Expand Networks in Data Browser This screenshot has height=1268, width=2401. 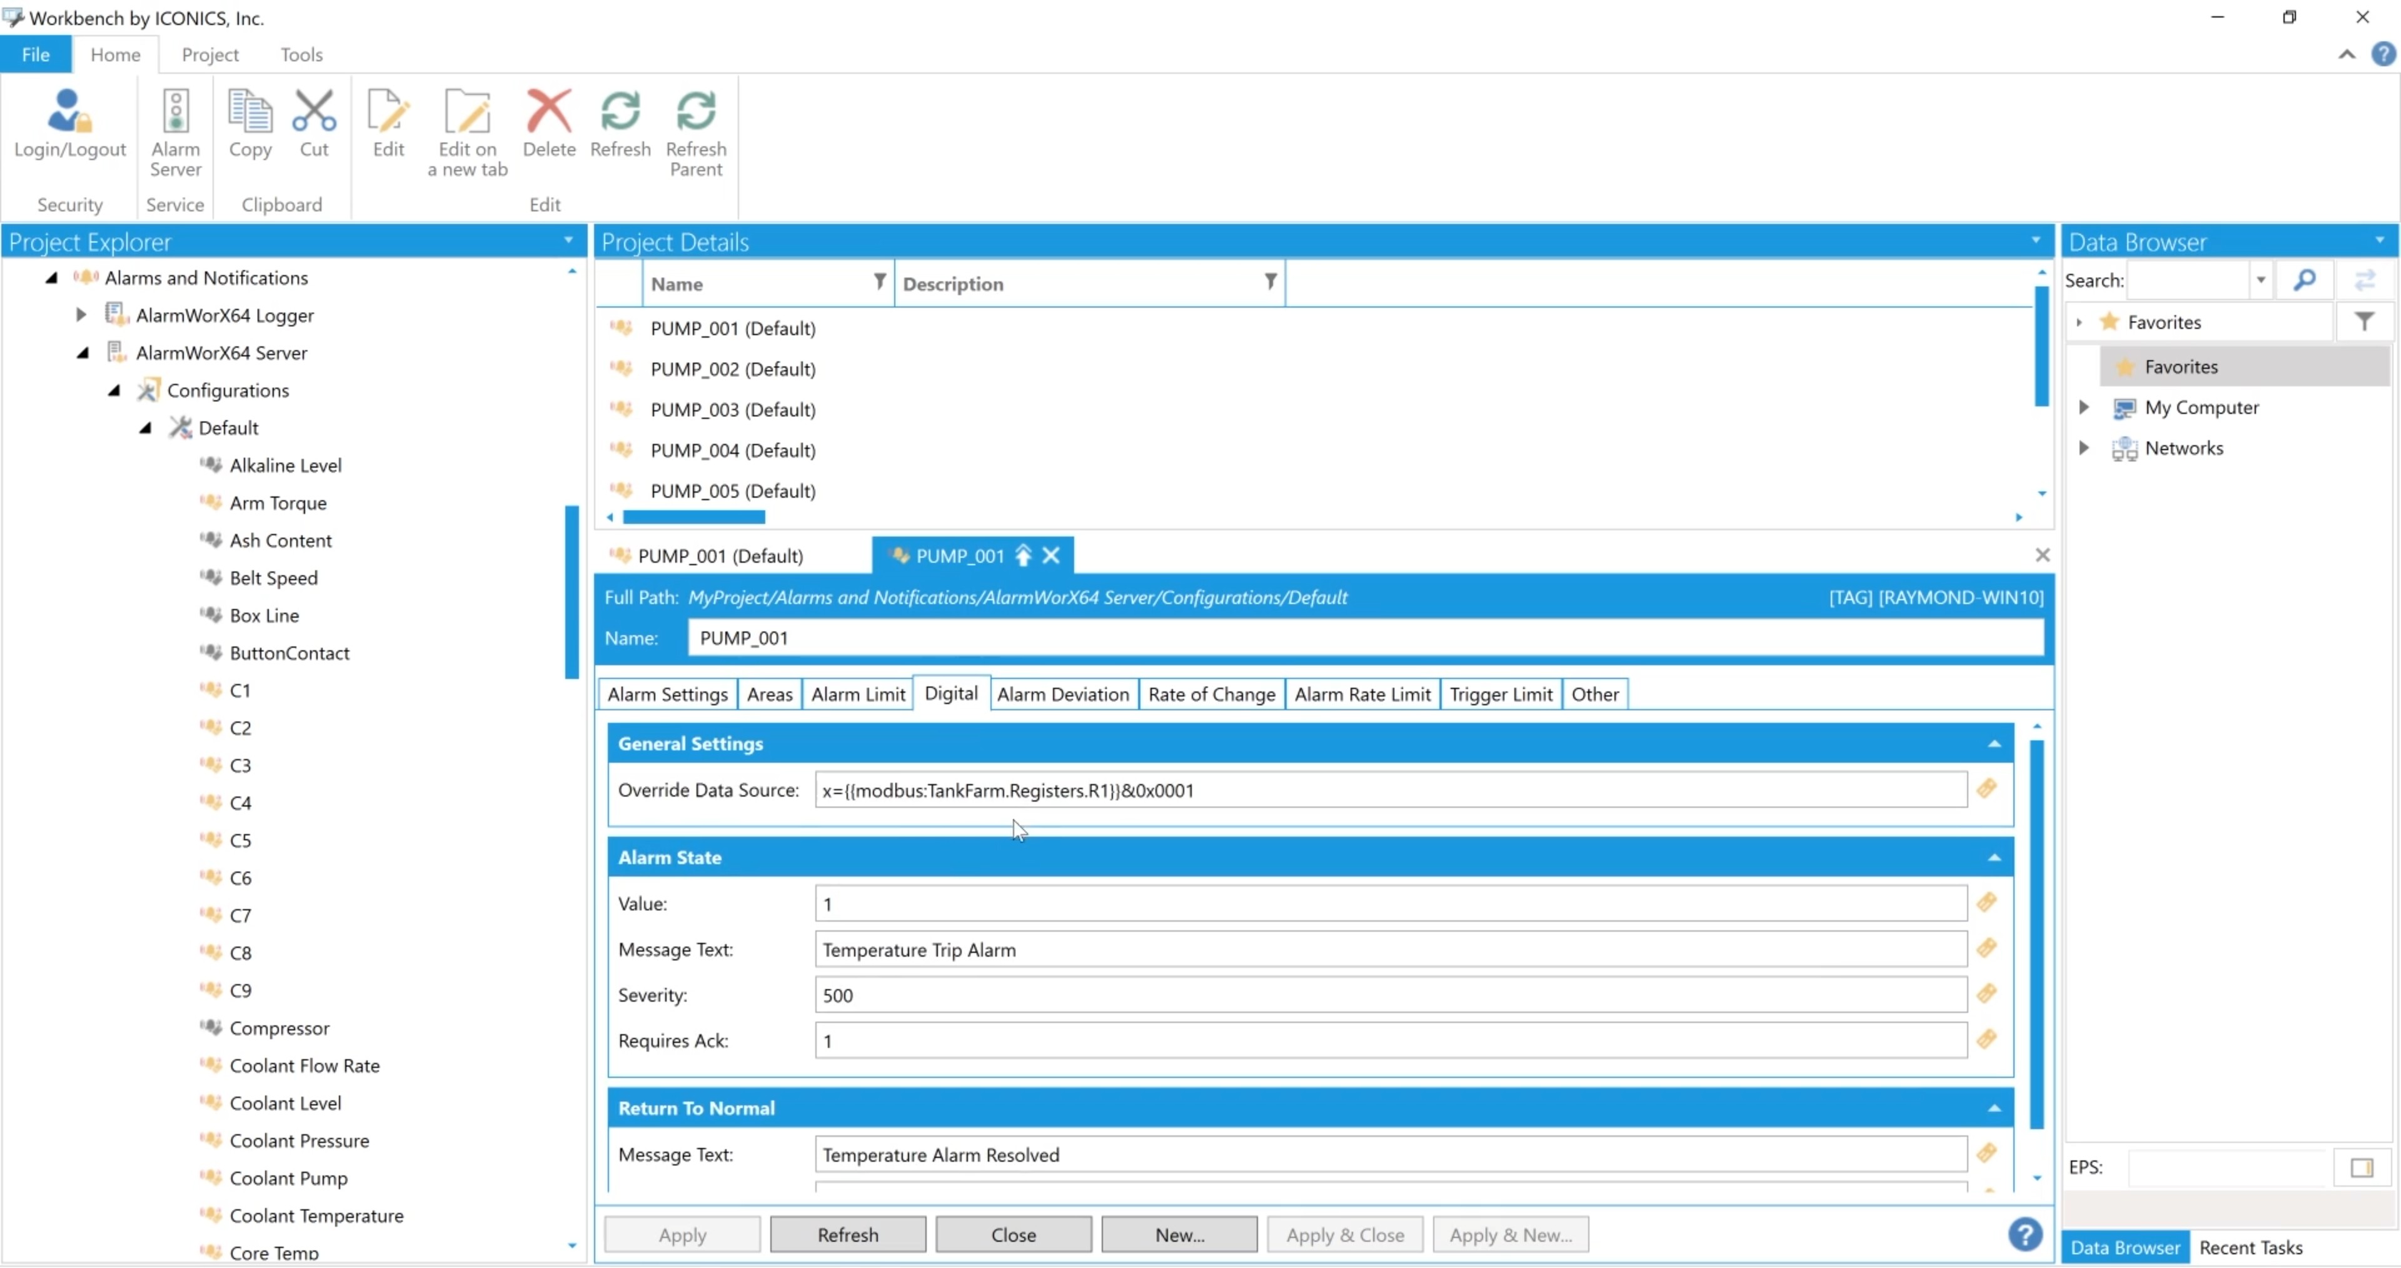(x=2084, y=448)
